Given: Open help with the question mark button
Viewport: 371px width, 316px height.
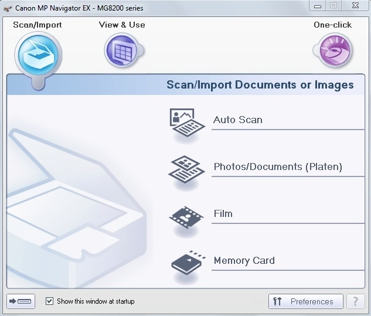Looking at the screenshot, I should (355, 301).
